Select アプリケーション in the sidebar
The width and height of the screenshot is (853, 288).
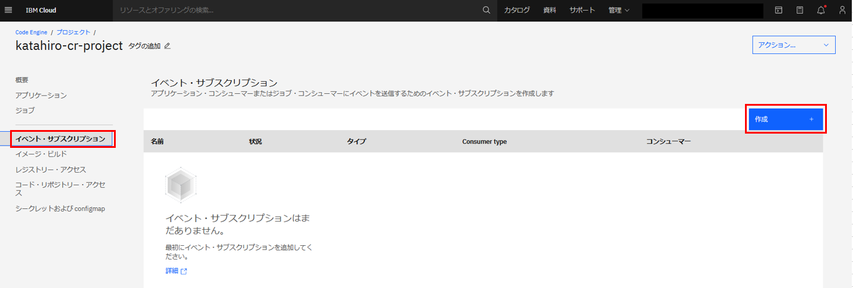pos(41,95)
